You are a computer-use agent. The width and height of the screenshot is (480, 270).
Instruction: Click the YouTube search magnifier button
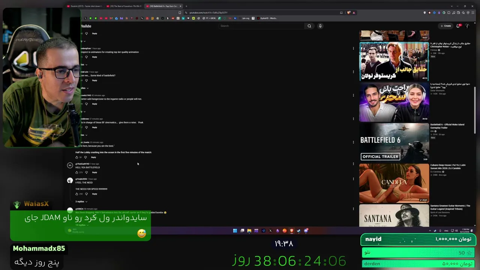pyautogui.click(x=309, y=26)
